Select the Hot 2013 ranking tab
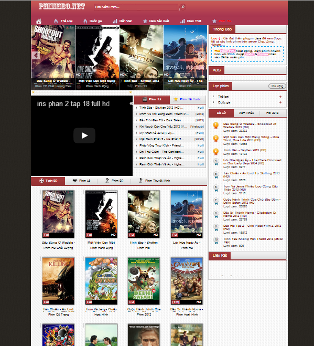 click(x=273, y=113)
